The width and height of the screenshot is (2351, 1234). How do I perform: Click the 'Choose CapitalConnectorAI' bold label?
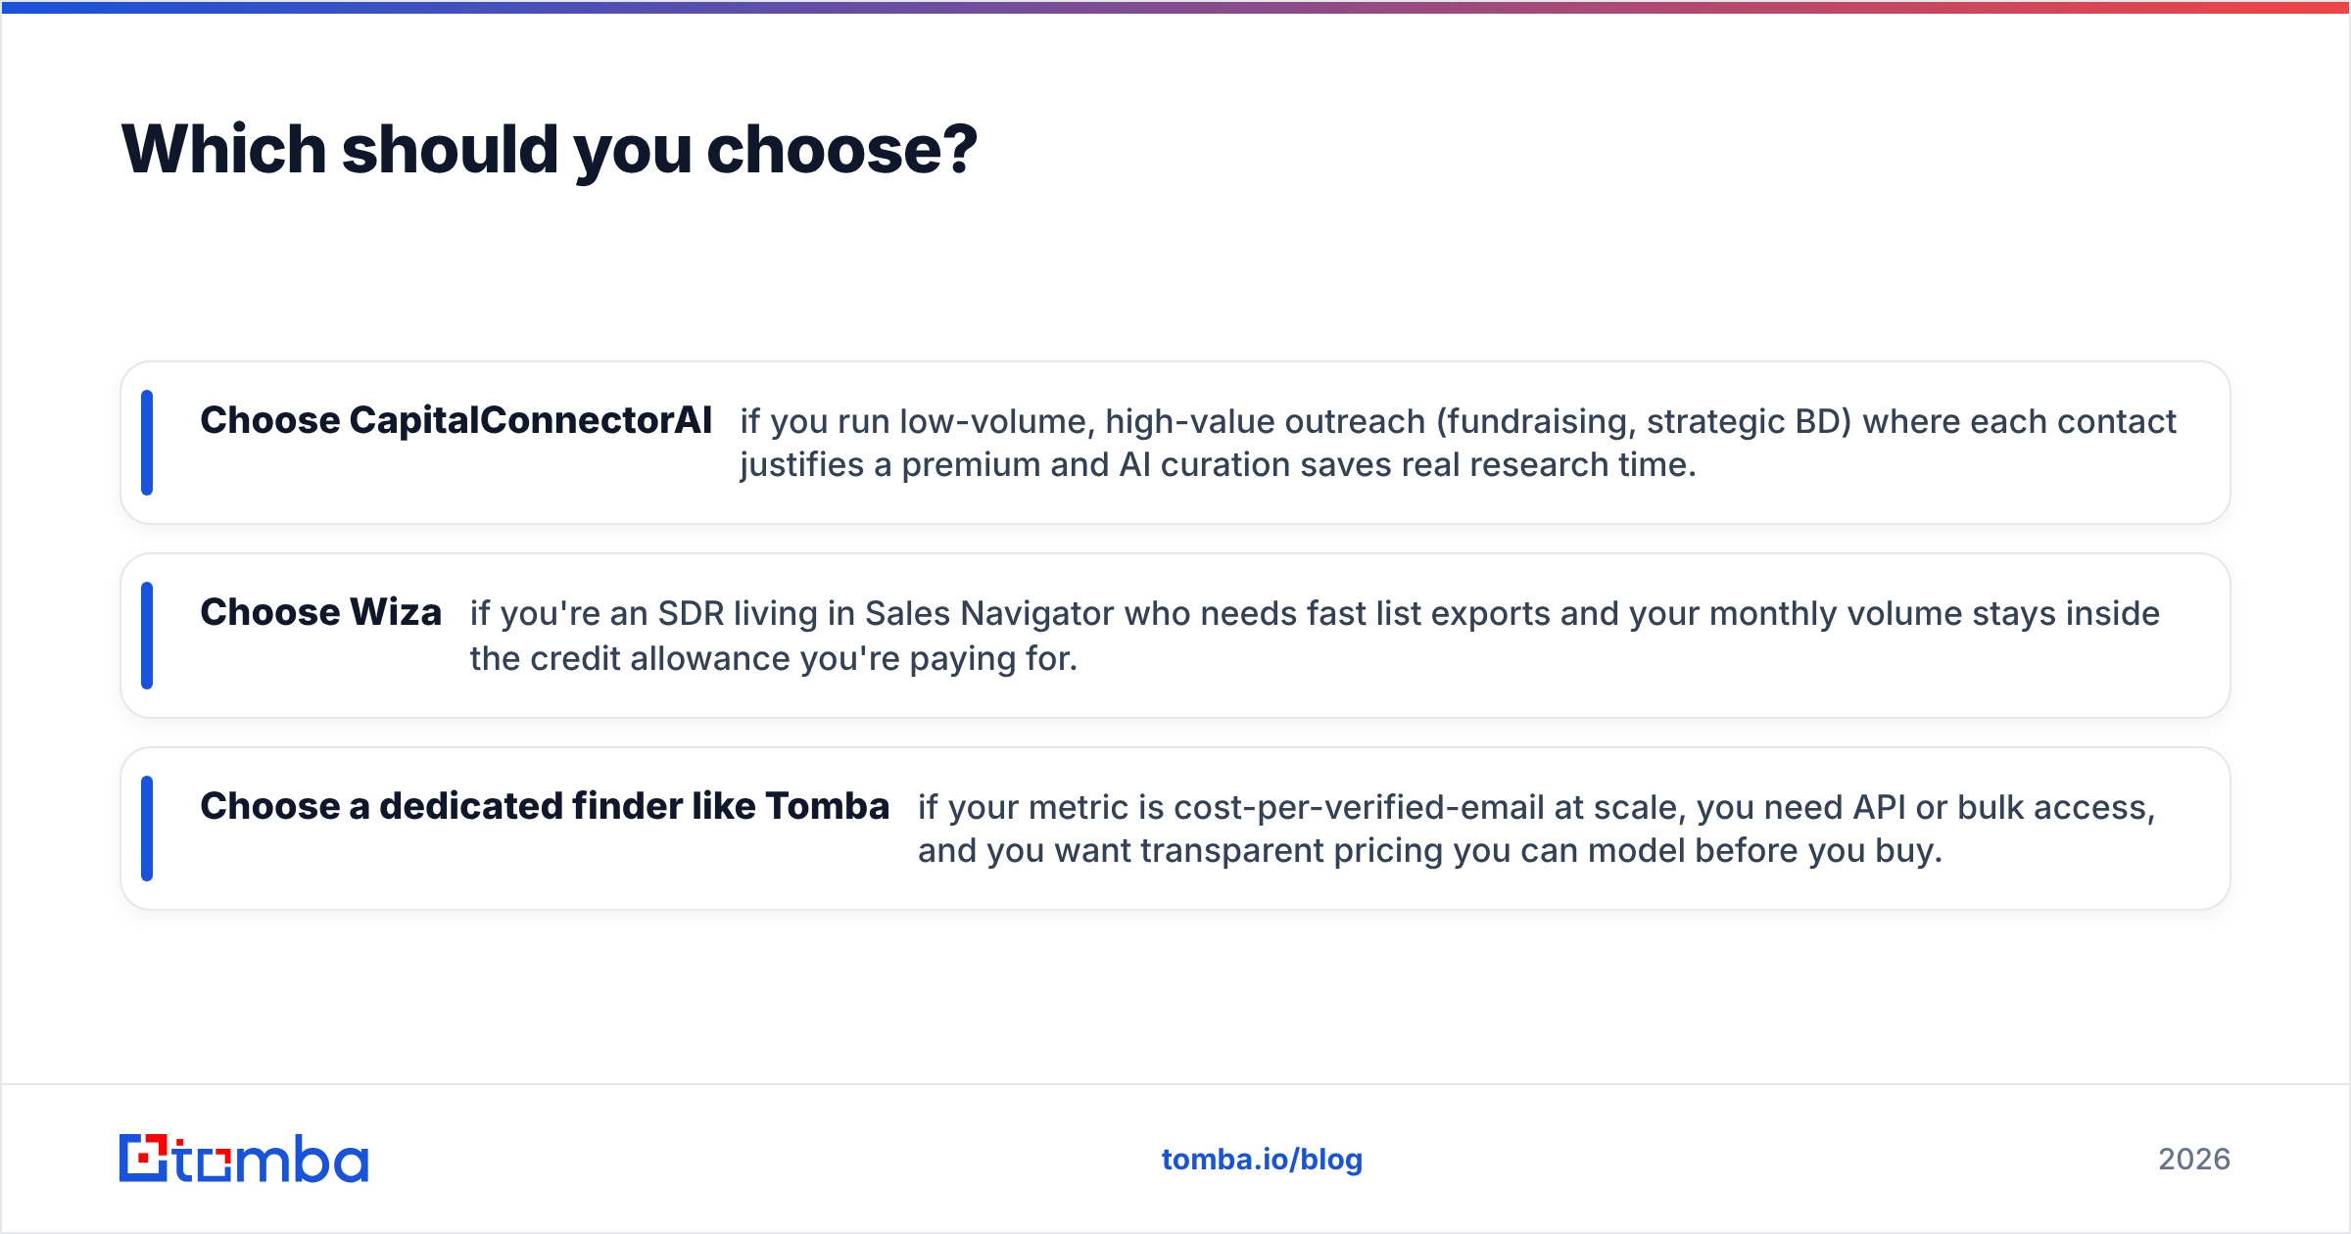coord(456,420)
